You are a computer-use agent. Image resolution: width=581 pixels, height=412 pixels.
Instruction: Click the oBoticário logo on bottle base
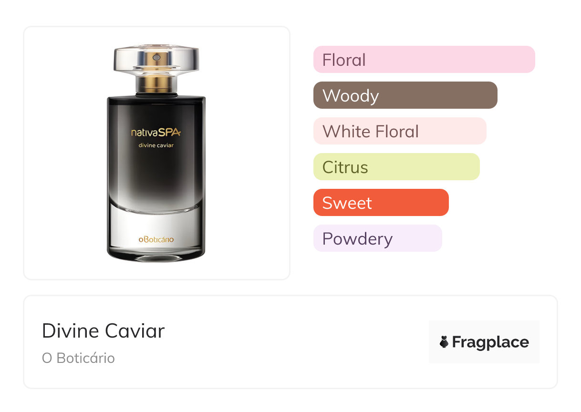(x=156, y=239)
